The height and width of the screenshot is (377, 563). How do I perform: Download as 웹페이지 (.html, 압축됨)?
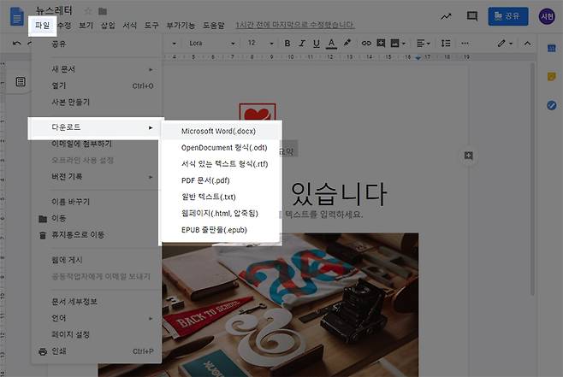pyautogui.click(x=221, y=214)
